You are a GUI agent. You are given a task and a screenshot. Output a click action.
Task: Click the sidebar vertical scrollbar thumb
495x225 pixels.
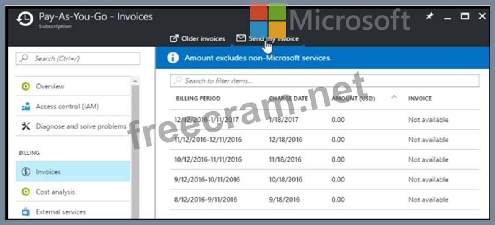pyautogui.click(x=135, y=151)
